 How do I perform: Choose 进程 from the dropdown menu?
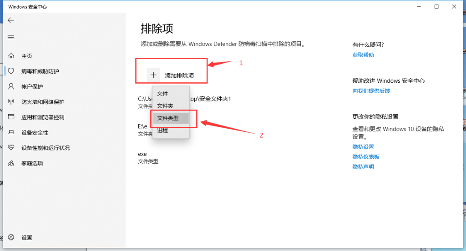(171, 131)
